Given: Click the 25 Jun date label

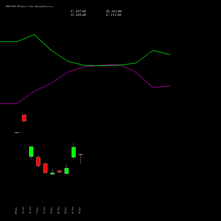Looking at the screenshot, I should point(80,210).
